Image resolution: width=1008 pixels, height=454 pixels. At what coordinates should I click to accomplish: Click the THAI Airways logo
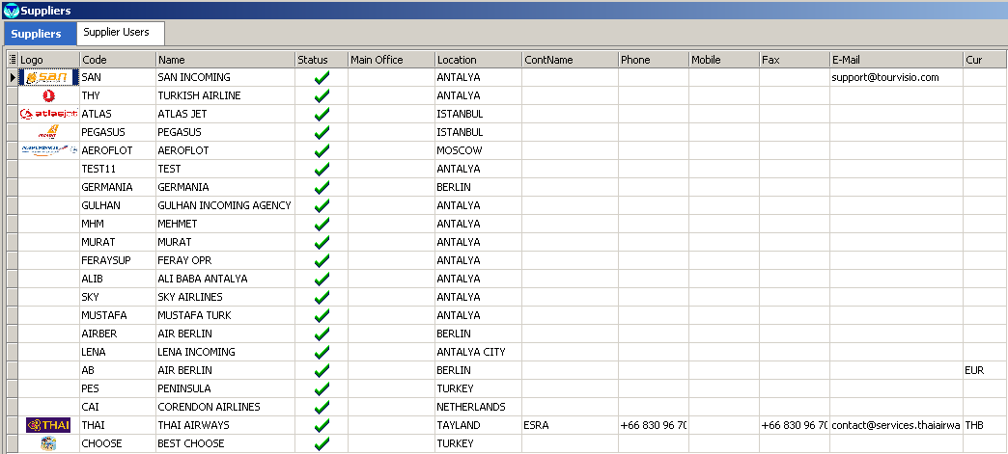[x=48, y=425]
